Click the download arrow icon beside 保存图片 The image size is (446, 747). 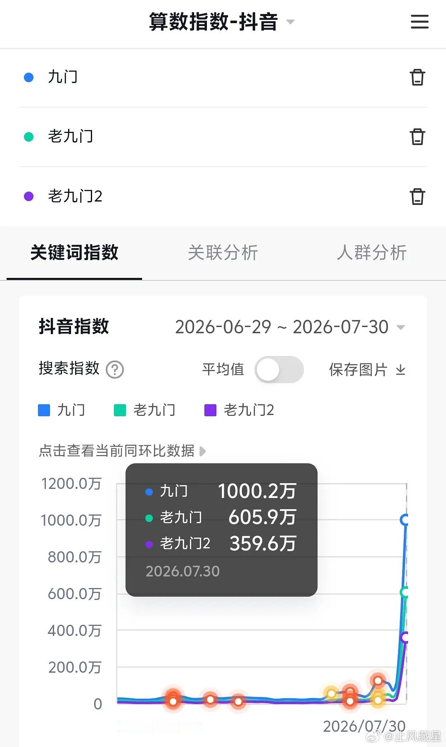[x=401, y=370]
